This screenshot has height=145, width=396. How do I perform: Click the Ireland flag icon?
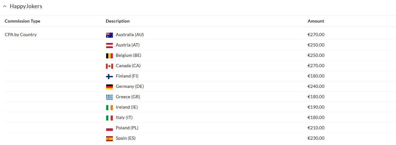pos(109,107)
